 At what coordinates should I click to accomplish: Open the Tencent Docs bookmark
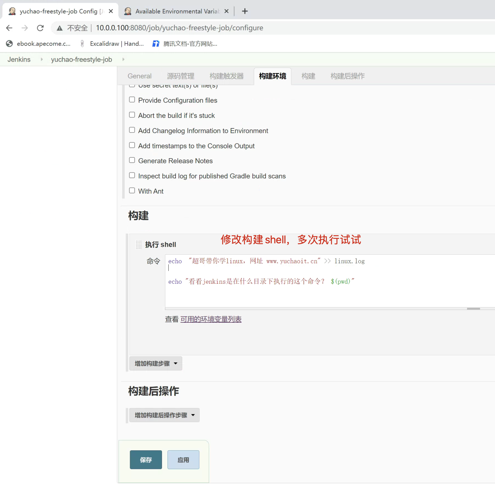tap(185, 44)
